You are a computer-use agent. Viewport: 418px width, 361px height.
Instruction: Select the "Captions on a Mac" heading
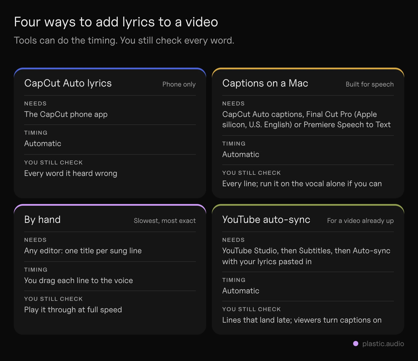[265, 83]
